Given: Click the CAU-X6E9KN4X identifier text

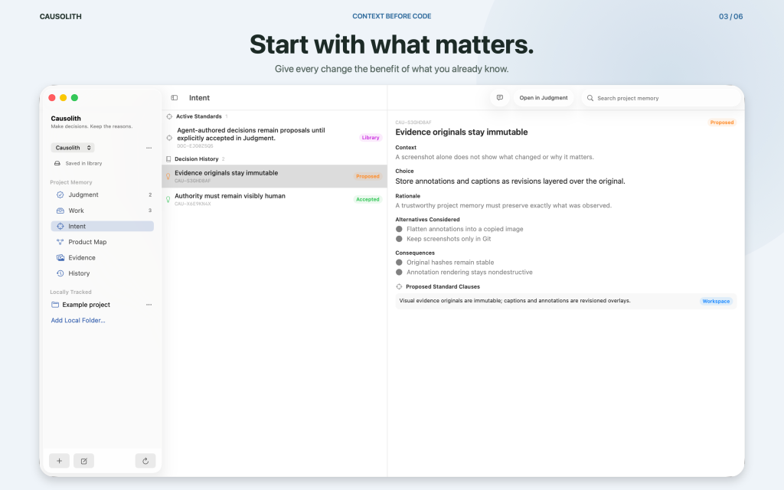Looking at the screenshot, I should [x=192, y=204].
